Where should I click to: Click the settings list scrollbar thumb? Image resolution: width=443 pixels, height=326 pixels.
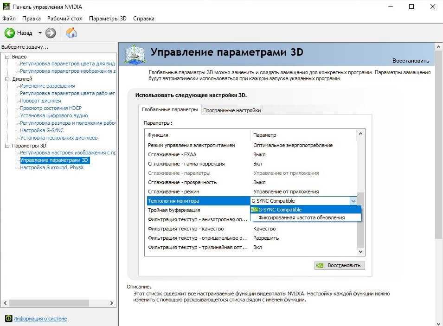point(360,219)
